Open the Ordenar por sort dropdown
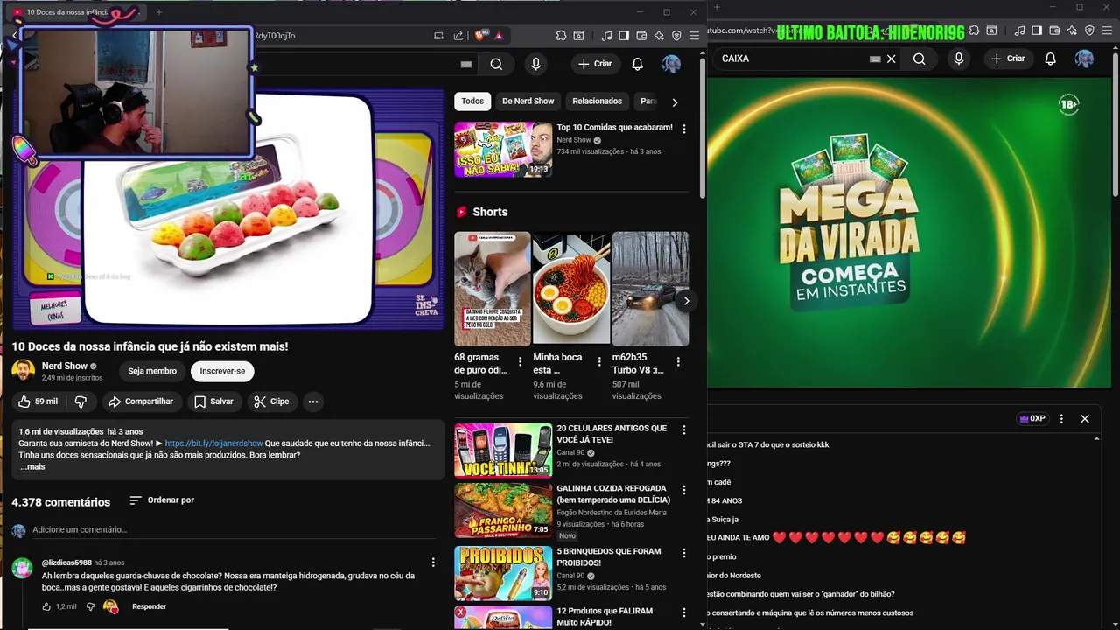Screen dimensions: 1120x630 point(162,500)
